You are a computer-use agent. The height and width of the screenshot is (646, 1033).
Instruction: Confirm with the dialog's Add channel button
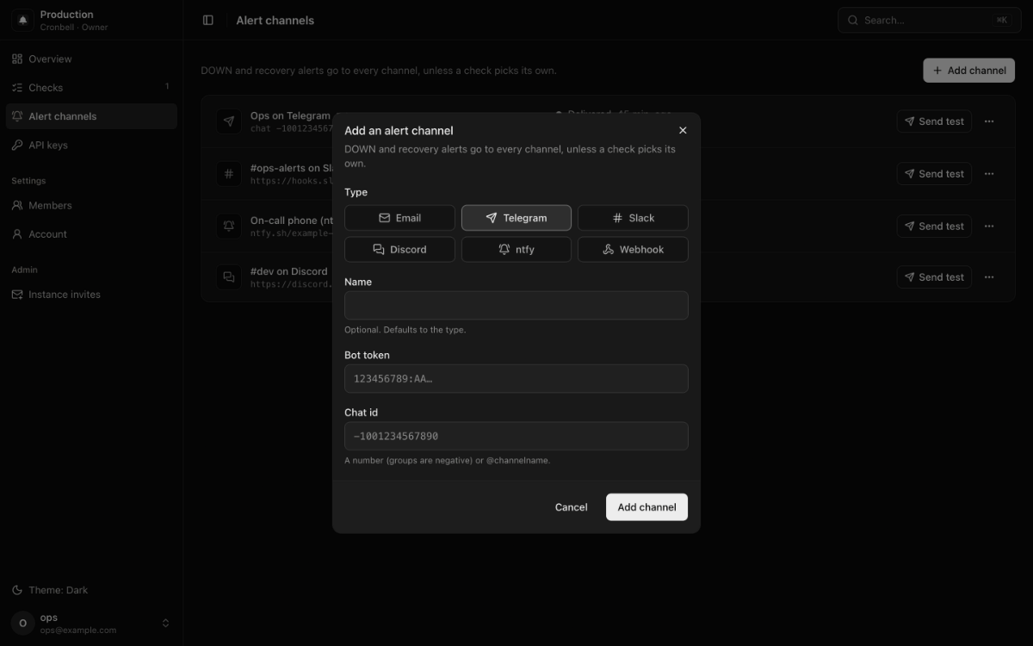click(x=646, y=507)
